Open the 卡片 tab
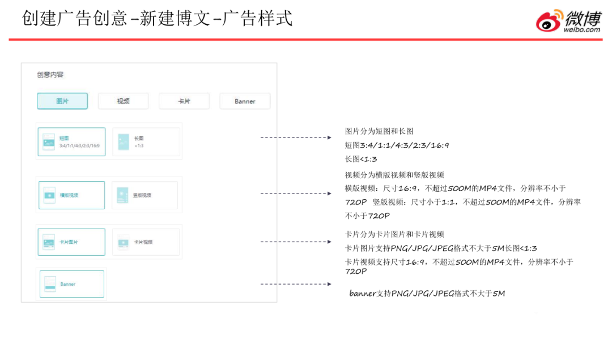The height and width of the screenshot is (344, 612). (184, 101)
